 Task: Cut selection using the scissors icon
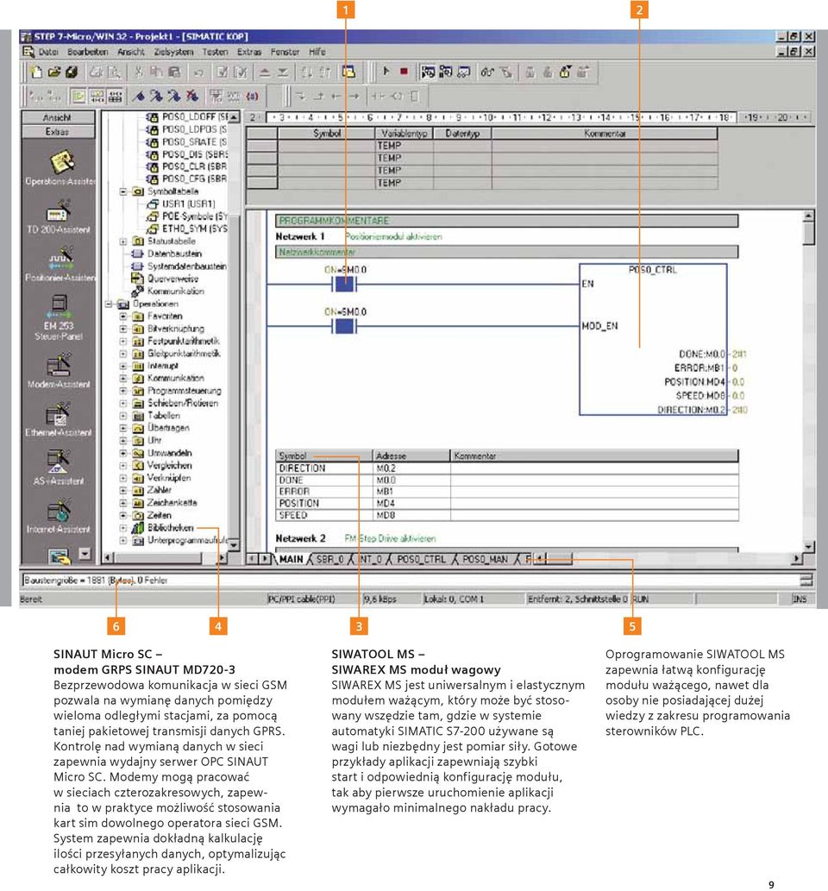(x=138, y=72)
